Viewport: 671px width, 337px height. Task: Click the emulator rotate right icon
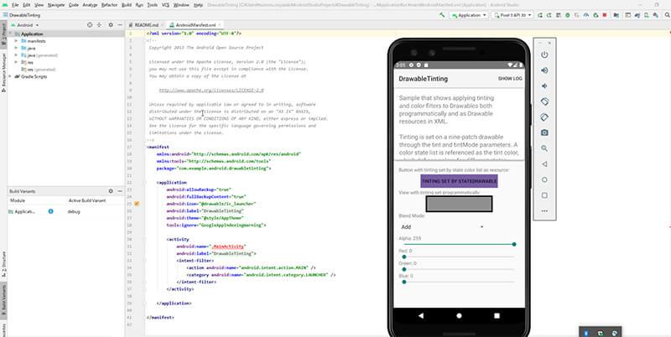click(x=544, y=117)
